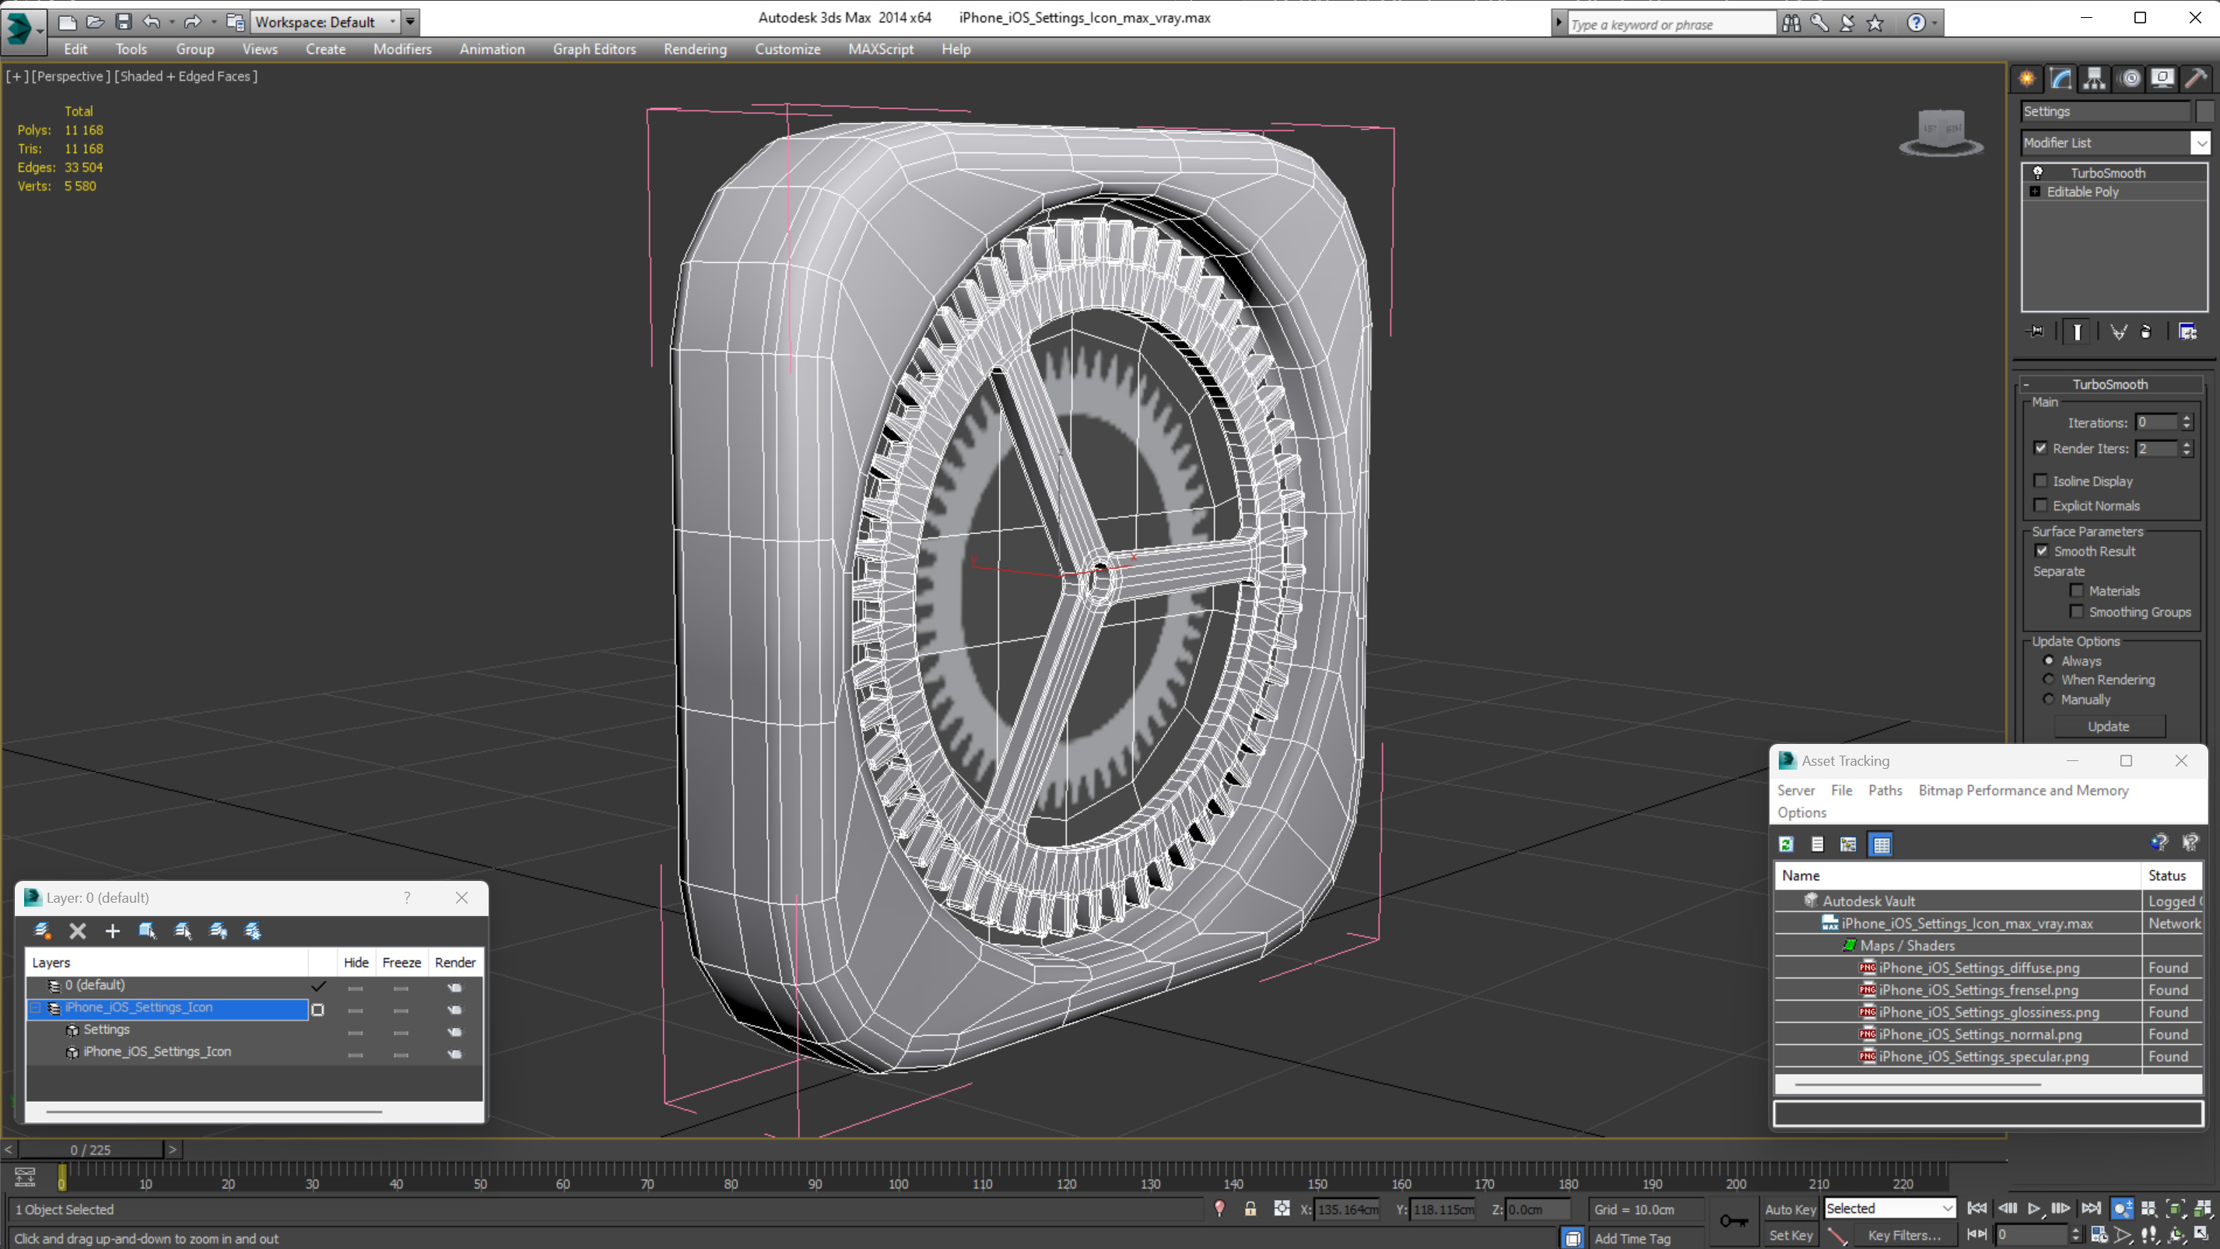Click Remove modifier from stack icon
Image resolution: width=2220 pixels, height=1249 pixels.
(x=2146, y=332)
